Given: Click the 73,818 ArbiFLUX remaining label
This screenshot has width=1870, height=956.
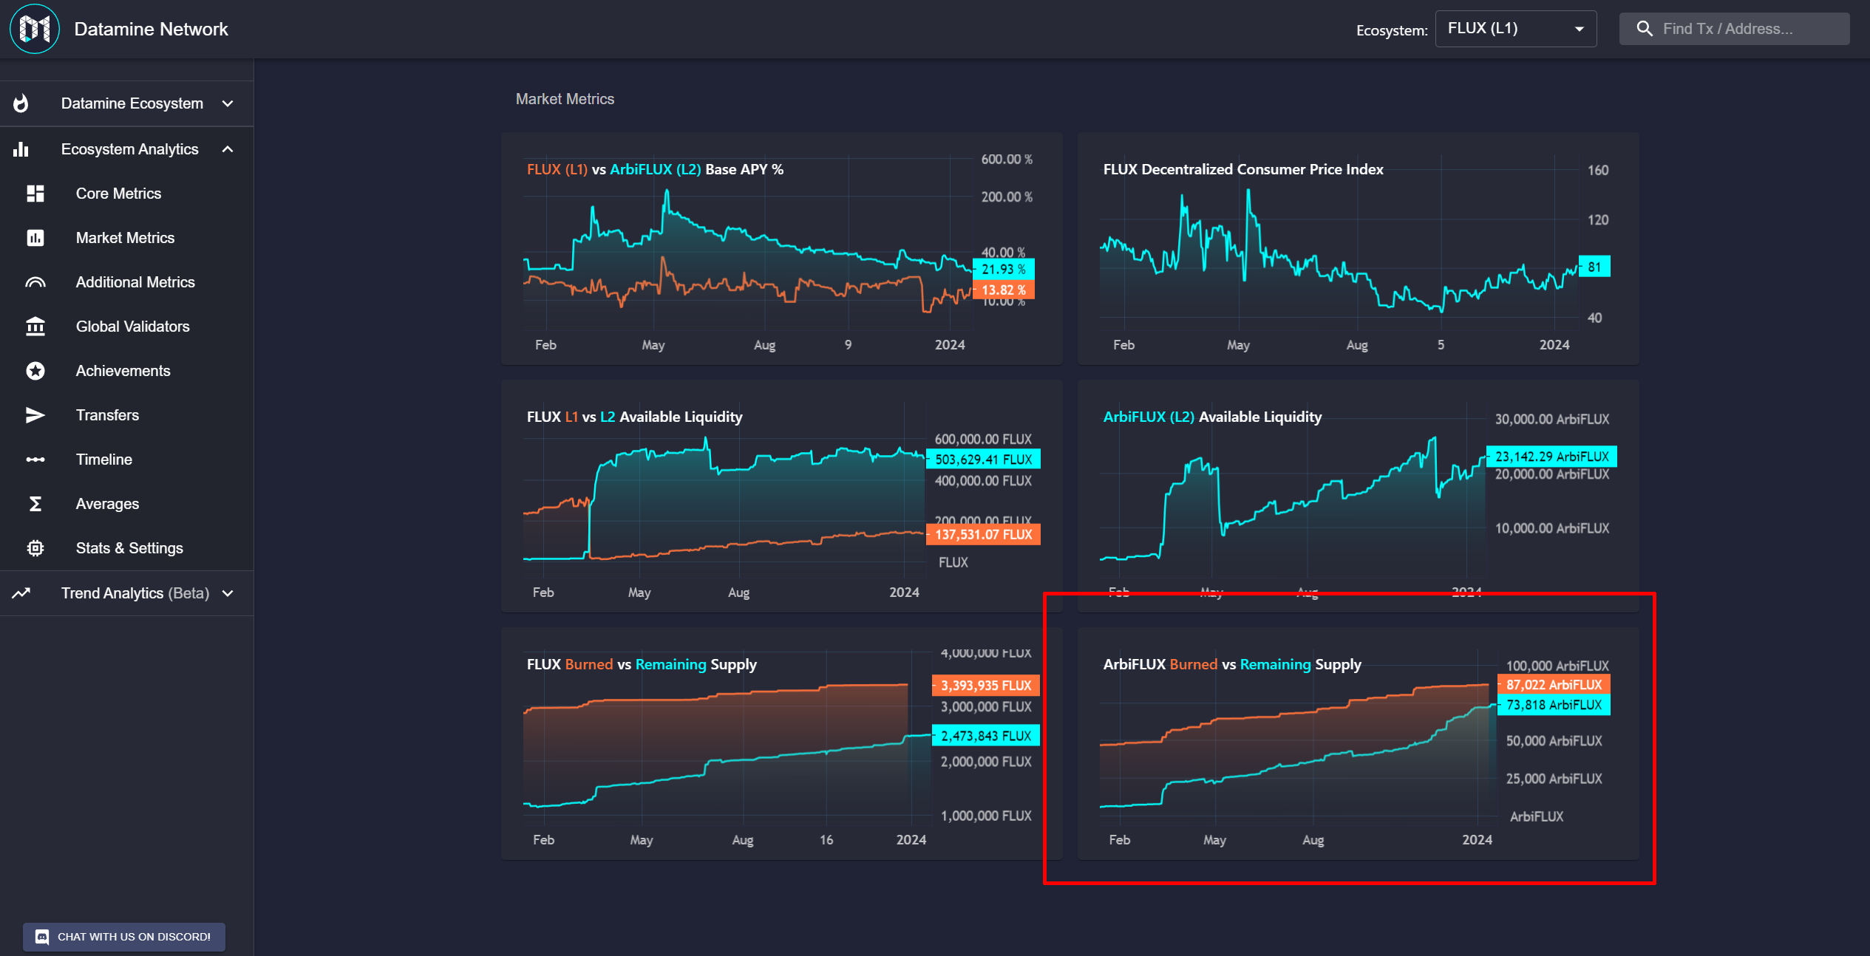Looking at the screenshot, I should click(1554, 705).
